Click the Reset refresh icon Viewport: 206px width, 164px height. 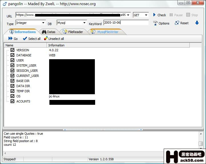[177, 23]
